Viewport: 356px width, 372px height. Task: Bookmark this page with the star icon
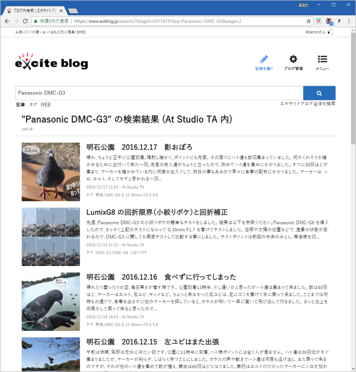[309, 21]
